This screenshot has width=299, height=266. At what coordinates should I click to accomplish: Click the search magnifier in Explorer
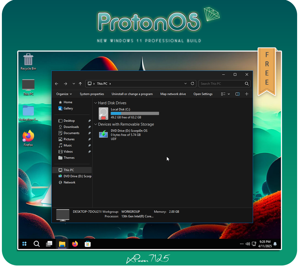[x=246, y=83]
